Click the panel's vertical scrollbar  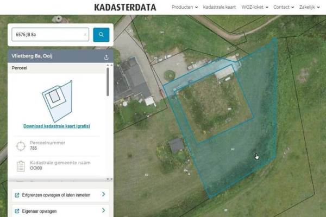pyautogui.click(x=108, y=81)
